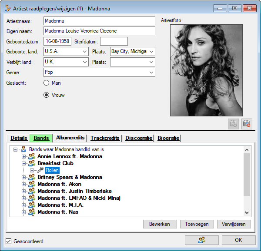Click the tree scrollbar down arrow

tap(247, 213)
